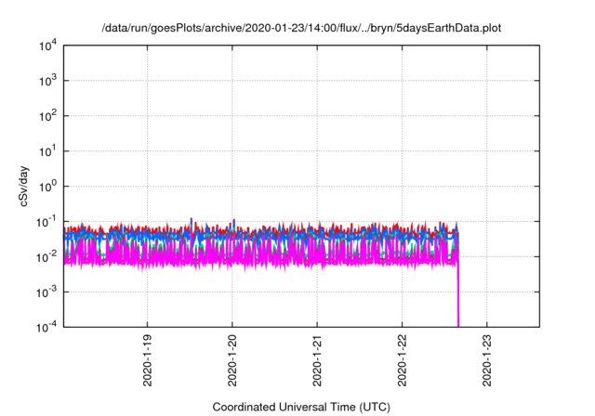Screen dimensions: 595x416
Task: Click the 10^-2 y-axis tick label
Action: point(46,257)
